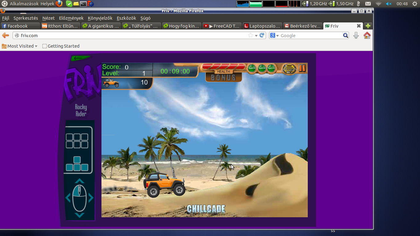Click the Rocky Rider title text

[x=81, y=110]
